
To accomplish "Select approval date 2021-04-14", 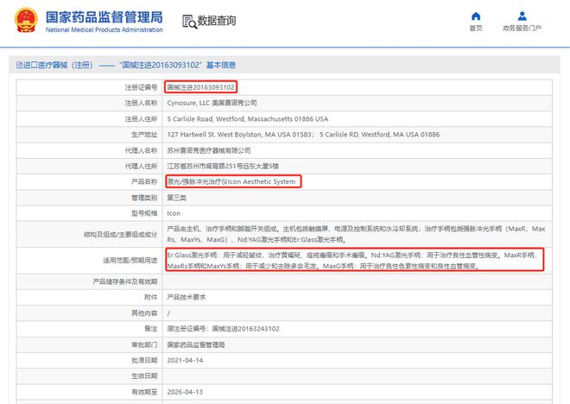I will coord(185,360).
